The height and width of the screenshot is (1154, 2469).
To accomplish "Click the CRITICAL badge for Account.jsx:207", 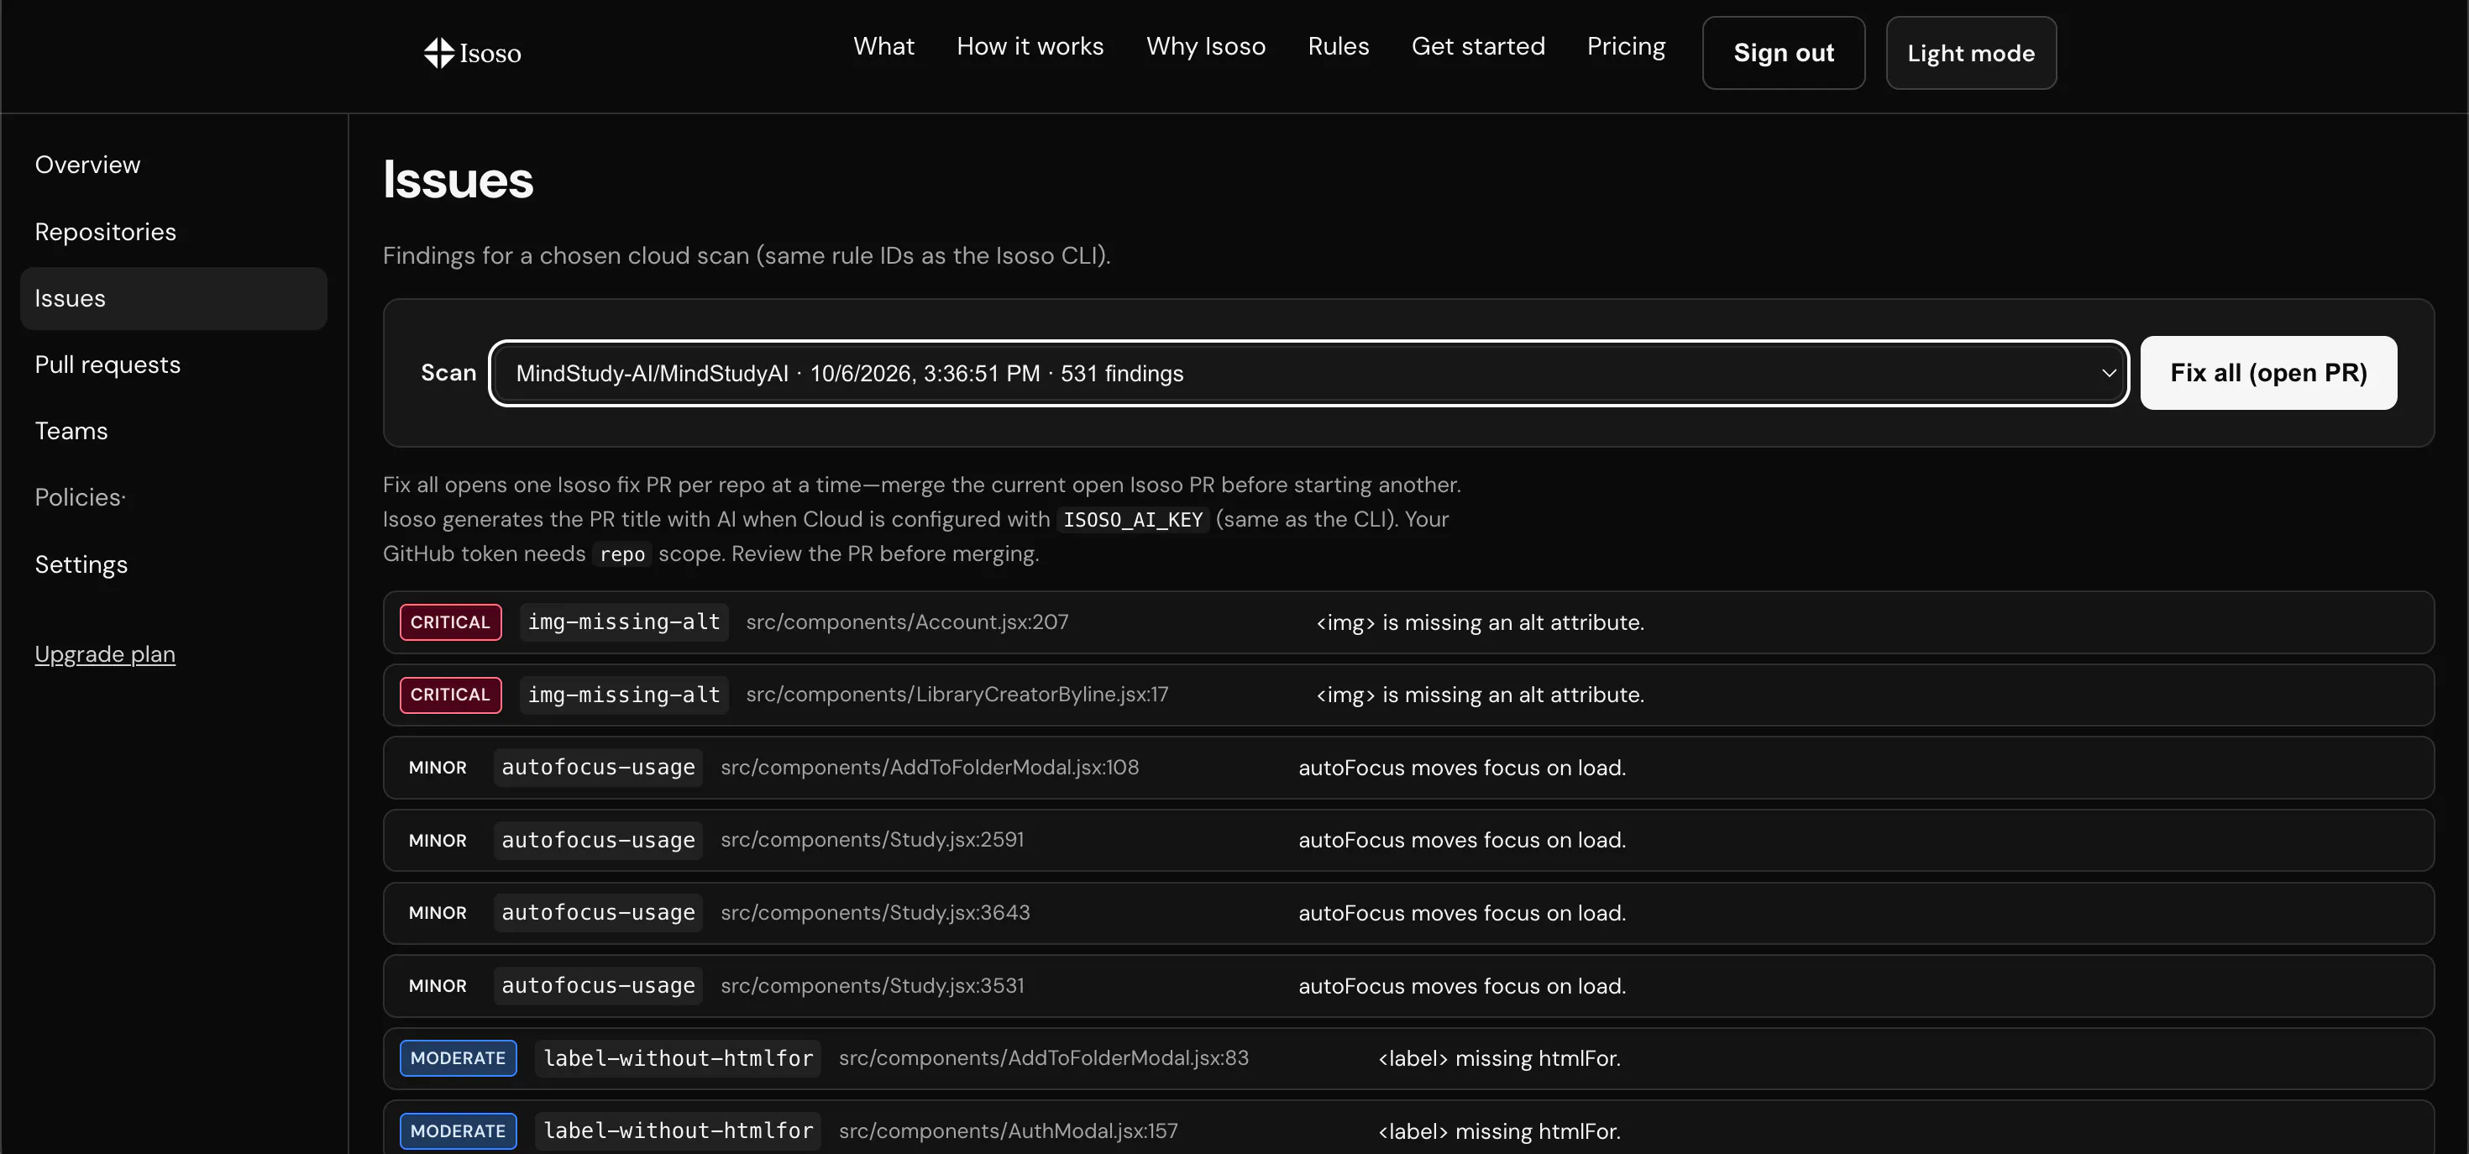I will point(450,622).
